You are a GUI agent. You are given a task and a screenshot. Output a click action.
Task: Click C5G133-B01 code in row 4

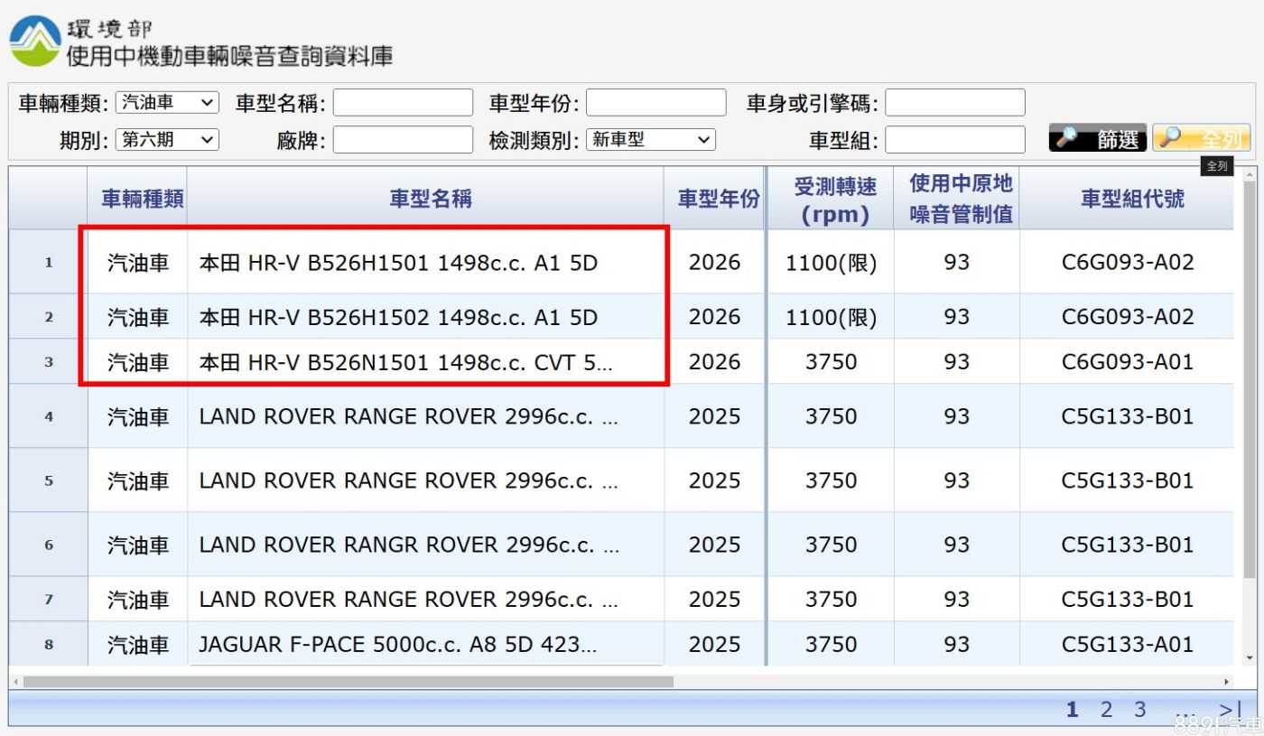coord(1128,416)
